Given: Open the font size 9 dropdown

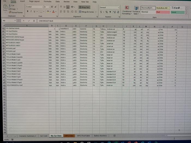Looking at the screenshot, I should (49, 7).
